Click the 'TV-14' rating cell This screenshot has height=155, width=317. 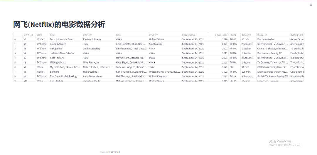[235, 76]
